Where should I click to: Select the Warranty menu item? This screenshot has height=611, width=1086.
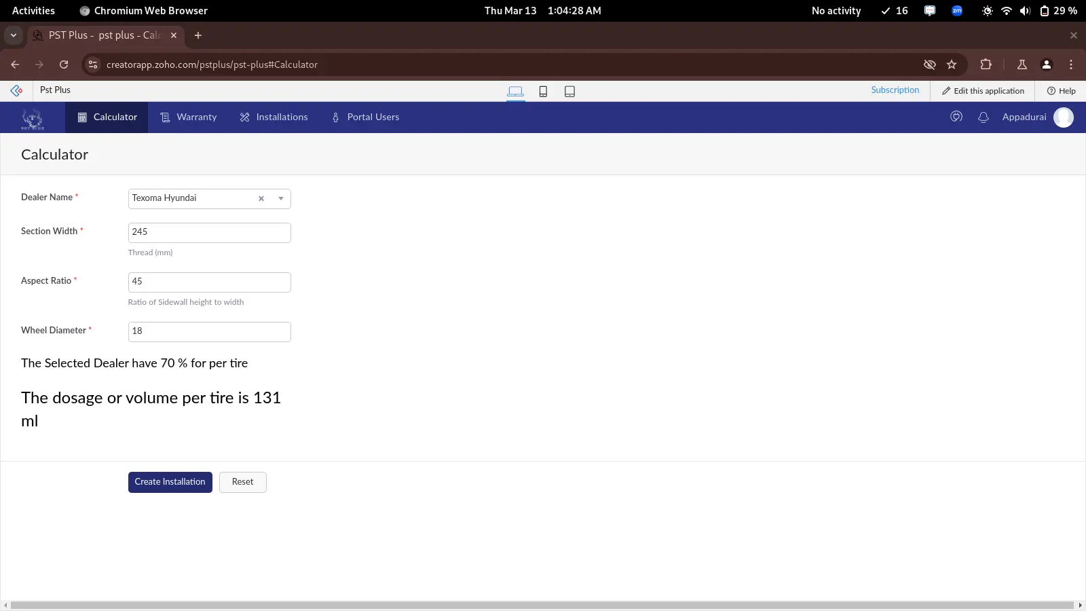tap(196, 117)
